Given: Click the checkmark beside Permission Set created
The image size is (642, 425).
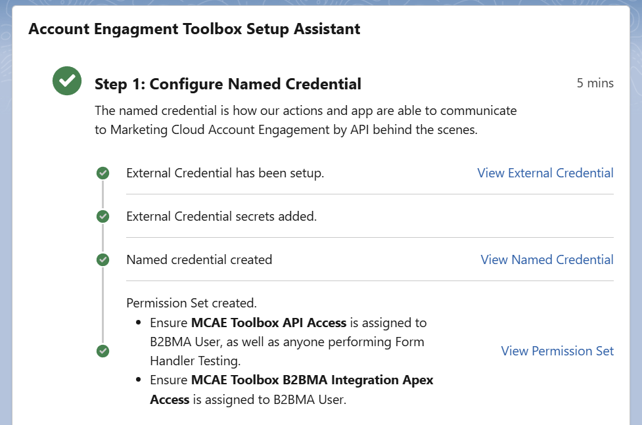Looking at the screenshot, I should [x=103, y=351].
